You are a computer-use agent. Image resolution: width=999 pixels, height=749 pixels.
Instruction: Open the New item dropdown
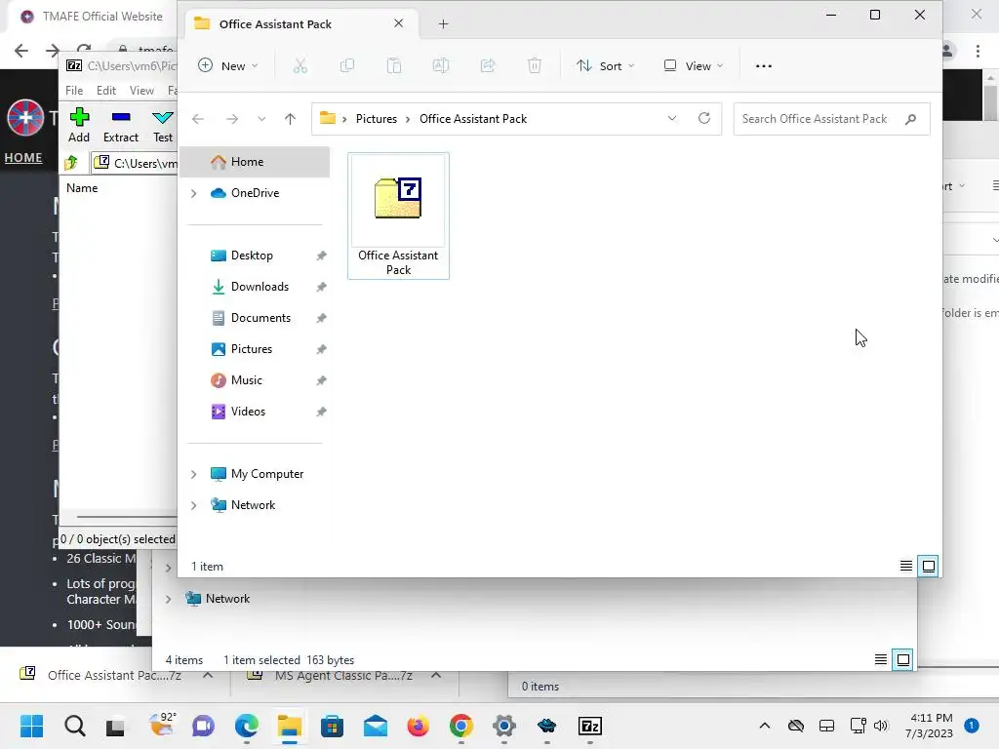pyautogui.click(x=228, y=65)
